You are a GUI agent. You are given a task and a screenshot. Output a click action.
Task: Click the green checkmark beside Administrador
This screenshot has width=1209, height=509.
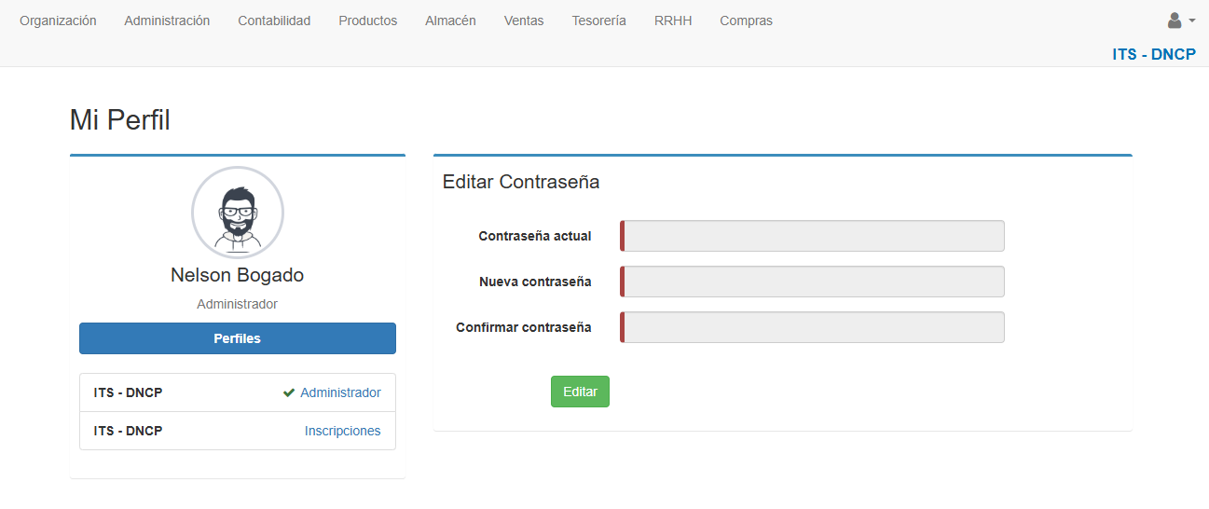pos(289,393)
